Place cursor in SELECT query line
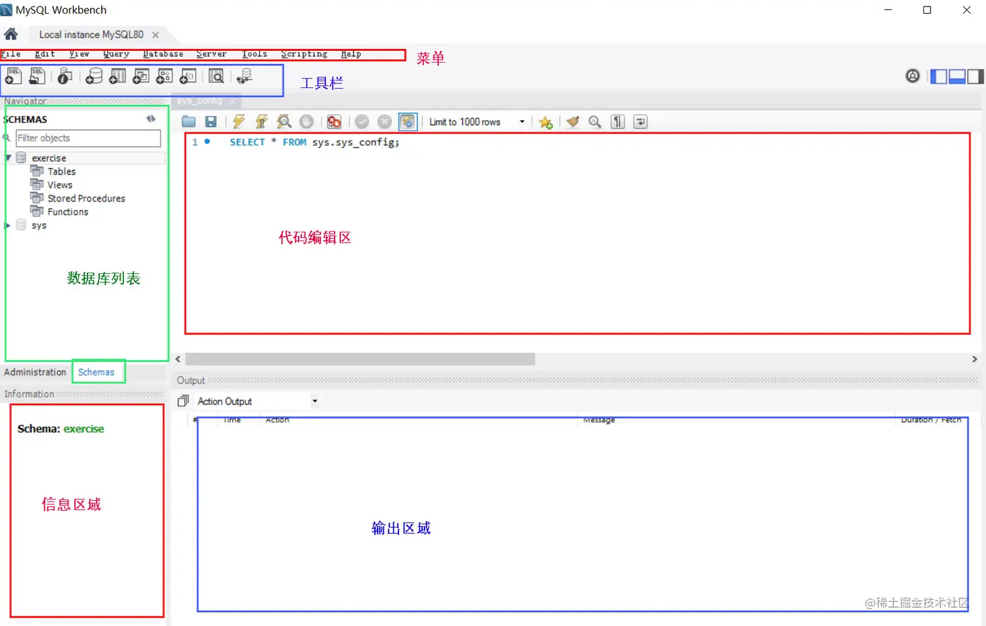986x626 pixels. click(314, 142)
